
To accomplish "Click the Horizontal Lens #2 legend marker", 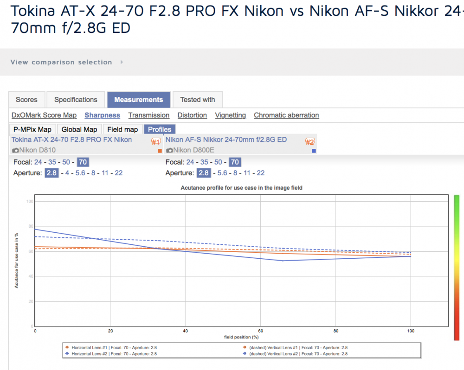I will coord(67,353).
